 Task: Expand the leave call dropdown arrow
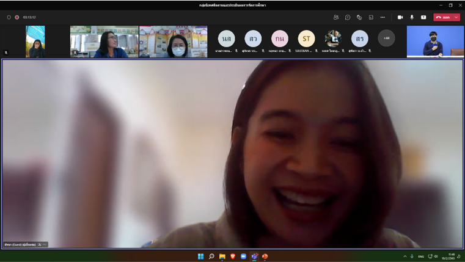coord(456,17)
